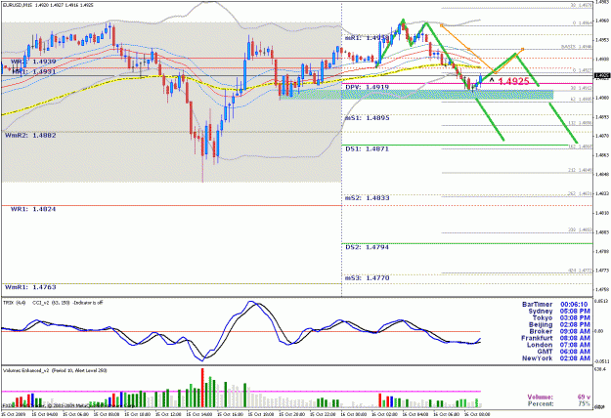Select the GMT 06:08 AM clock row
Image resolution: width=611 pixels, height=418 pixels.
(563, 352)
